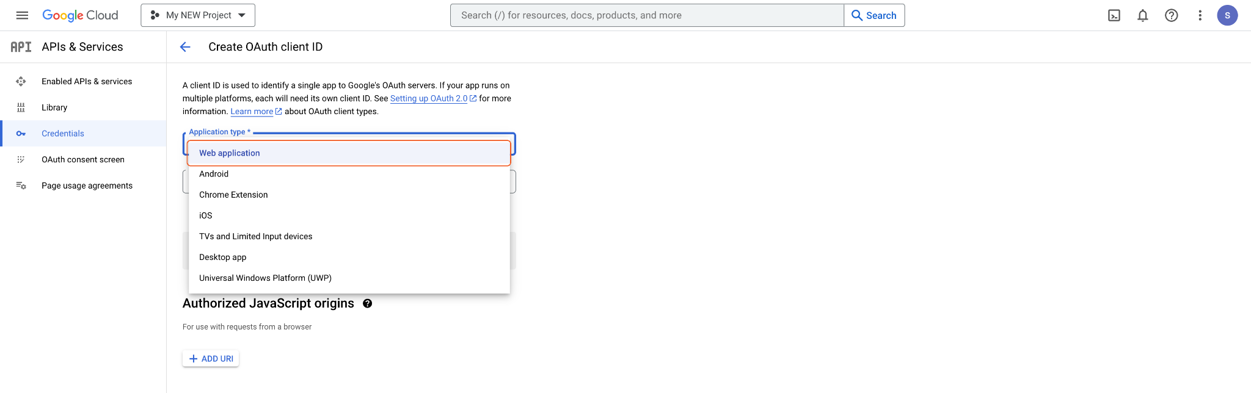Select iOS application type
The width and height of the screenshot is (1251, 393).
[x=206, y=215]
